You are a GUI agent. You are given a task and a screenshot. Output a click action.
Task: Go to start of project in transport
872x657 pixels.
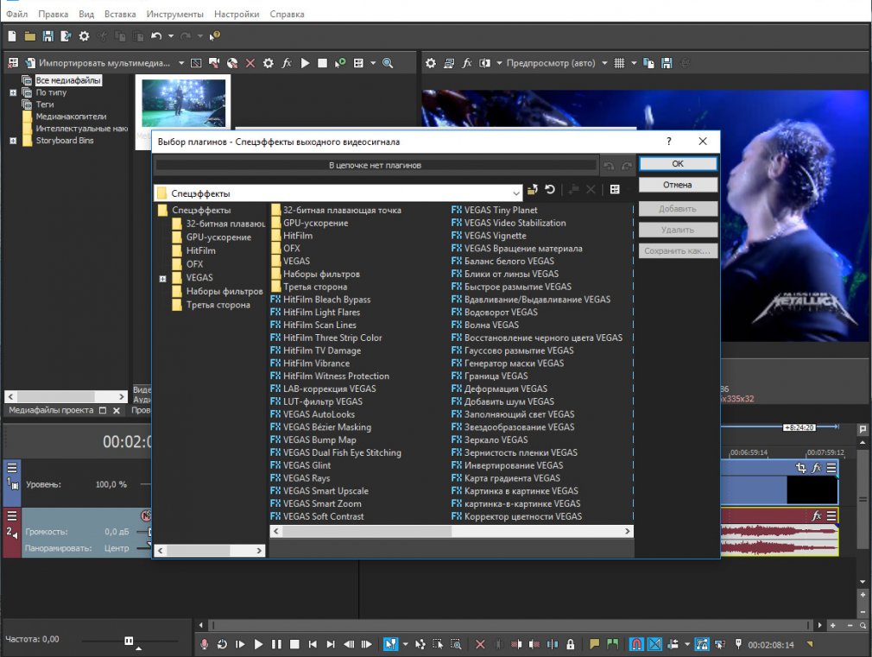[313, 644]
